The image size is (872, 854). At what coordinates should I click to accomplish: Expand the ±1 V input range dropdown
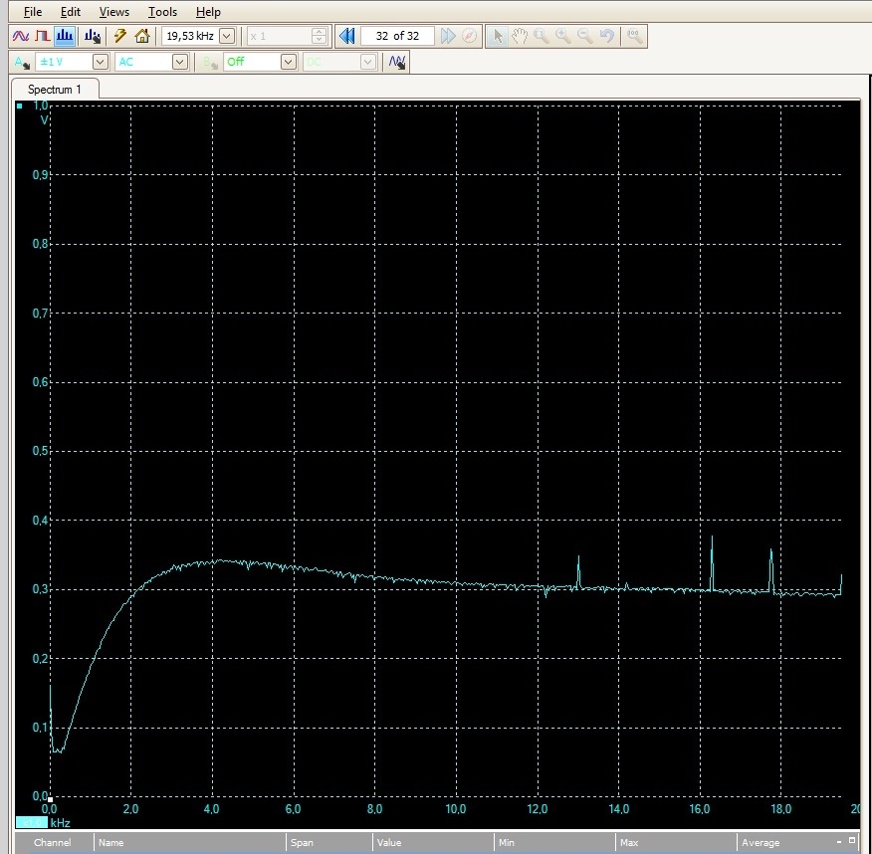coord(101,62)
